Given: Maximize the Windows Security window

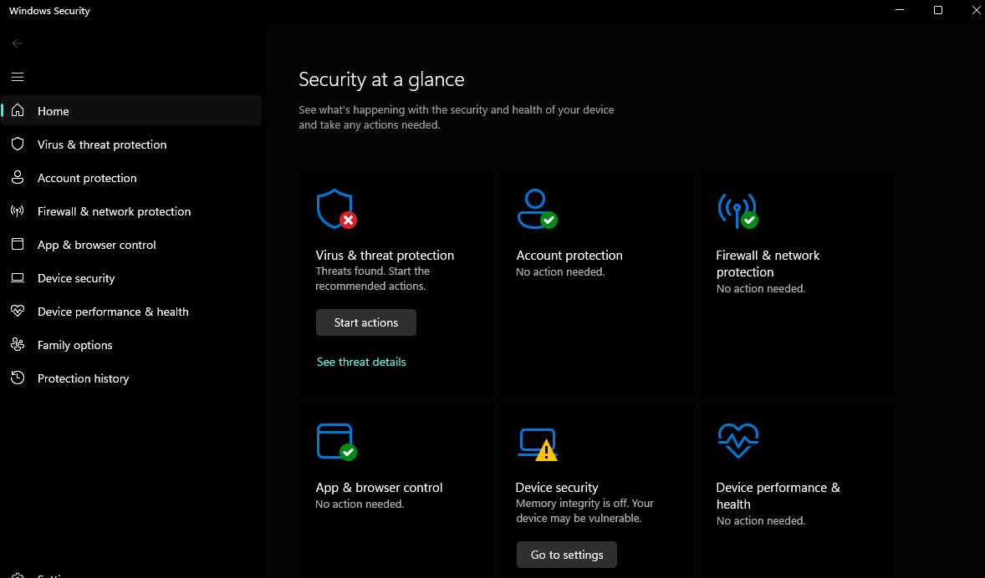Looking at the screenshot, I should point(938,10).
